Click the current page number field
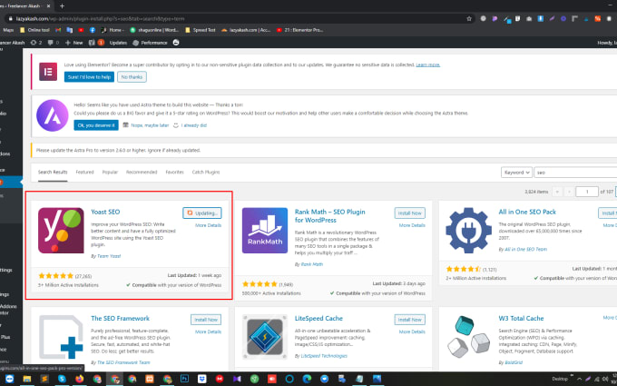 [x=587, y=192]
